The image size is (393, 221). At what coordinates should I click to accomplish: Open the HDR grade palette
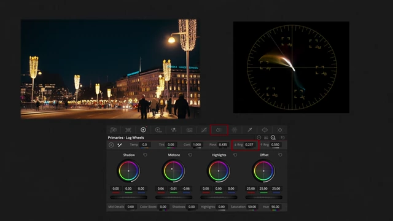point(158,130)
